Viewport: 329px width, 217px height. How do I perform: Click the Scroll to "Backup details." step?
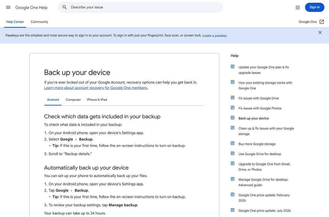coord(70,154)
